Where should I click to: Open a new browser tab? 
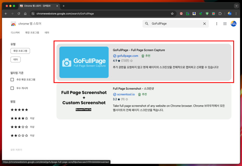point(64,6)
